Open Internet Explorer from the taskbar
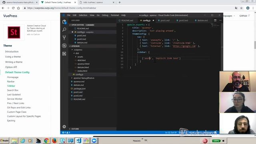The height and width of the screenshot is (144, 256). click(x=22, y=140)
